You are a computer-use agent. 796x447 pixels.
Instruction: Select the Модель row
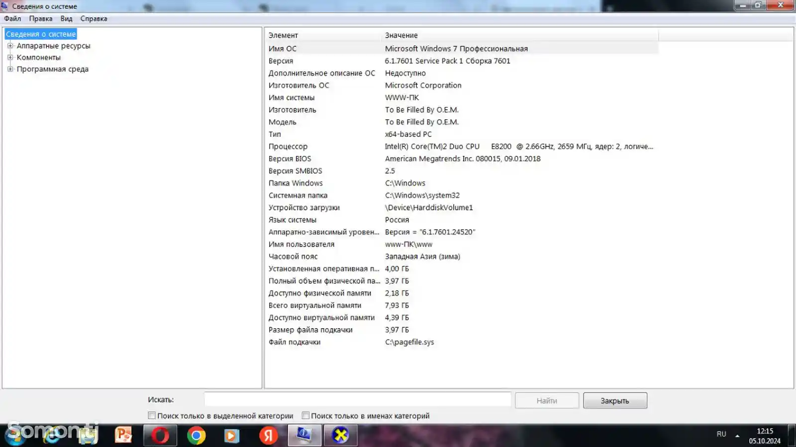click(462, 122)
